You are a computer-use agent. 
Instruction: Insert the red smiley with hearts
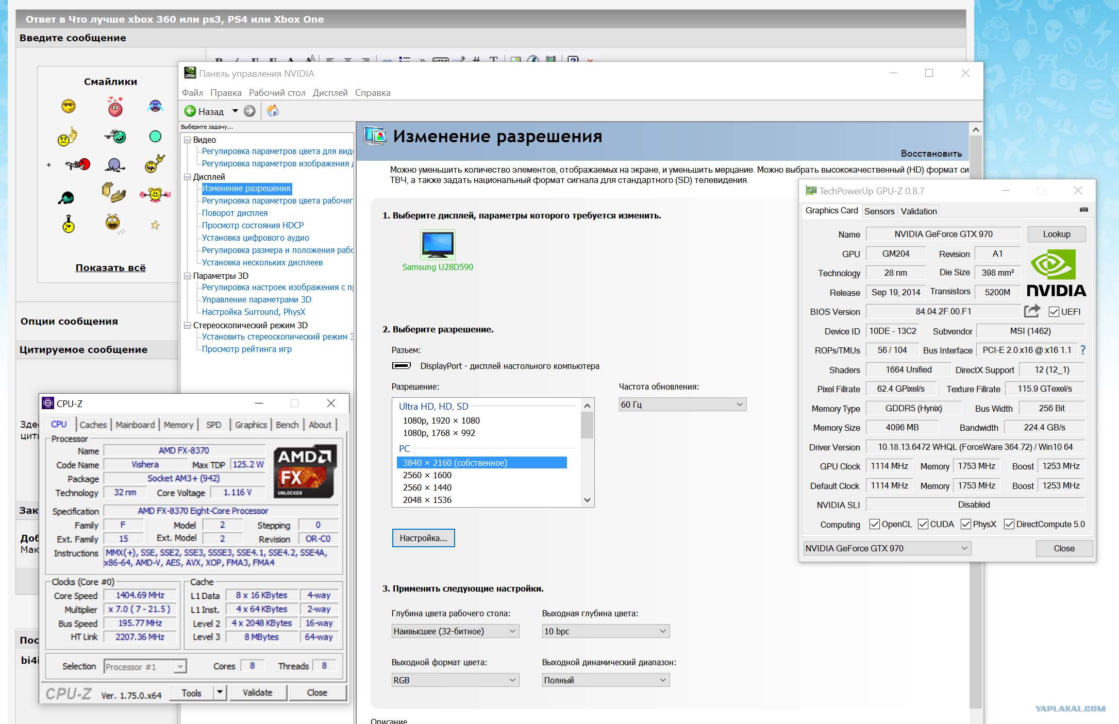tap(115, 107)
